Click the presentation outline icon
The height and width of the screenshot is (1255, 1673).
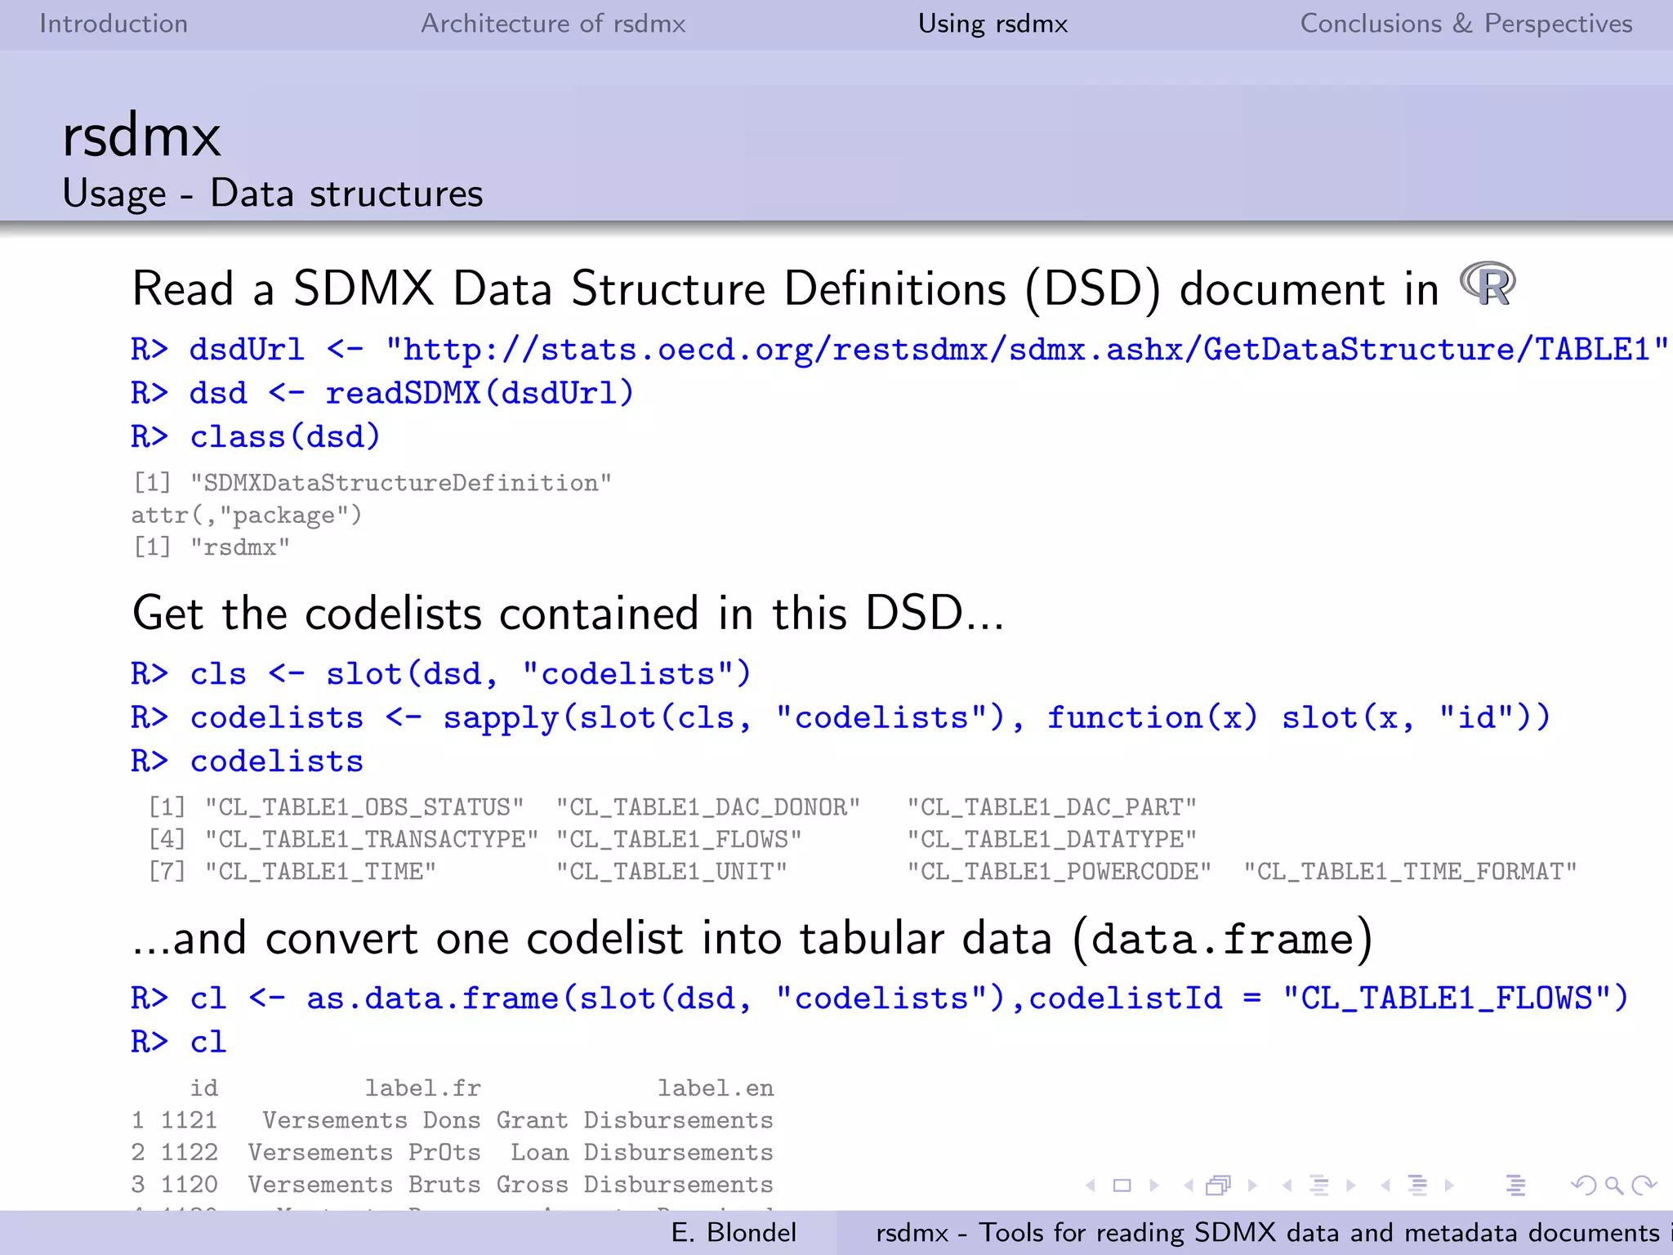coord(1516,1185)
